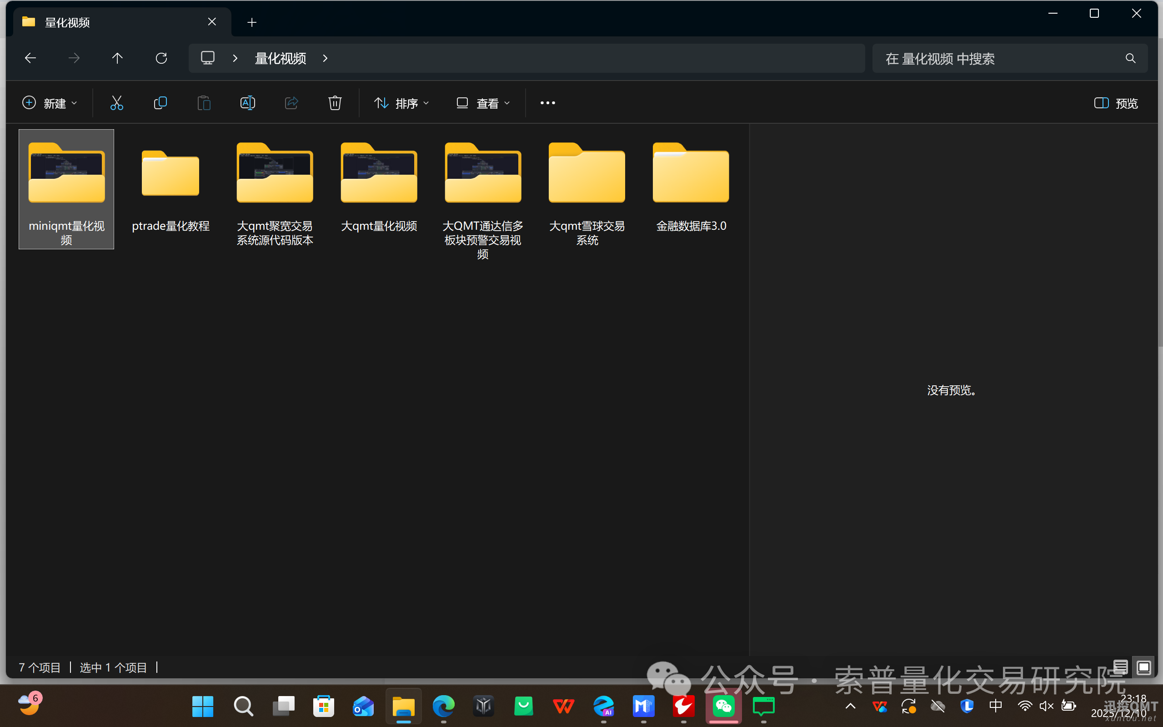Unmute system volume in the tray
This screenshot has height=727, width=1163.
1046,706
